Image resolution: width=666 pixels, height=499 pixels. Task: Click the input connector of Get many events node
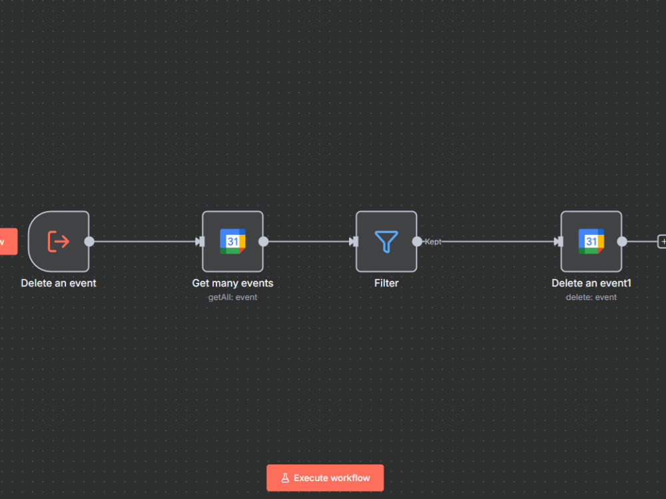tap(202, 242)
